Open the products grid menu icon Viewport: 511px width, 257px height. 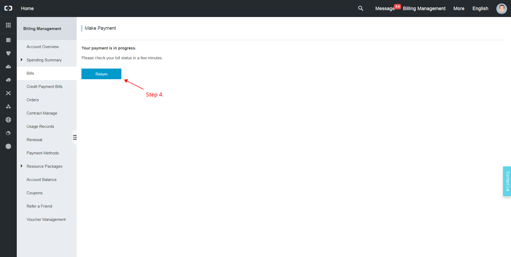(x=8, y=25)
